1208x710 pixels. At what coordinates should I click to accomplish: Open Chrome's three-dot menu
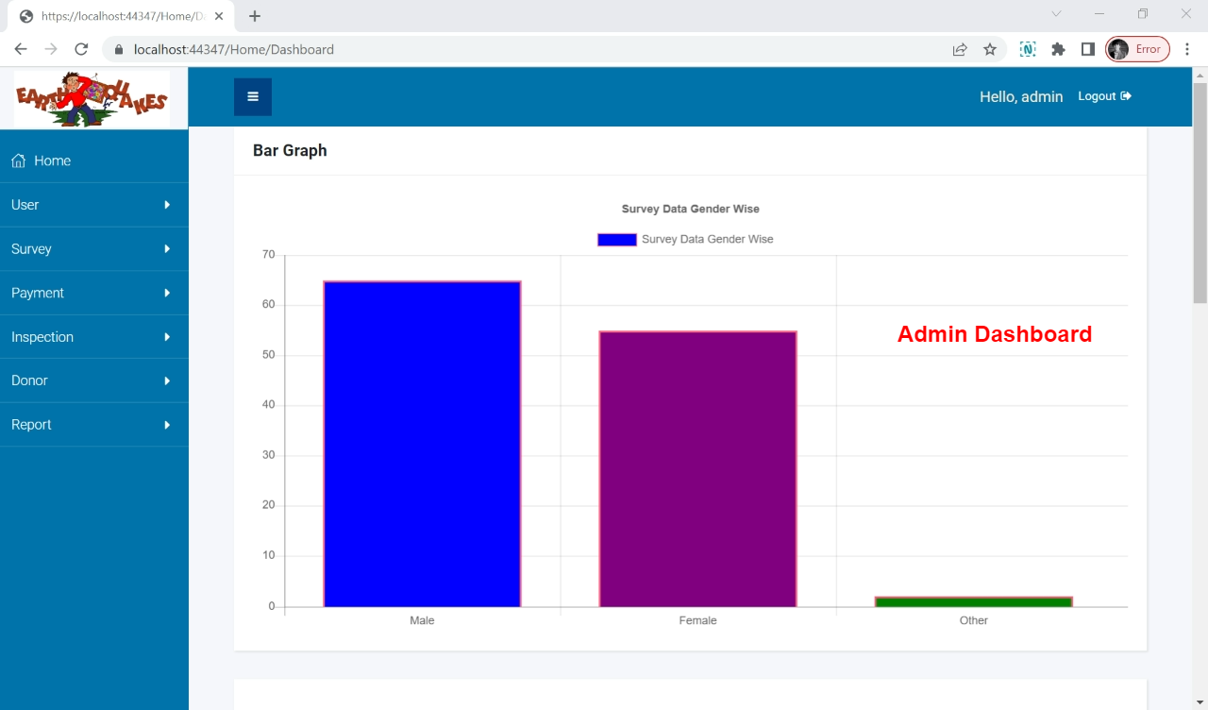[x=1187, y=49]
